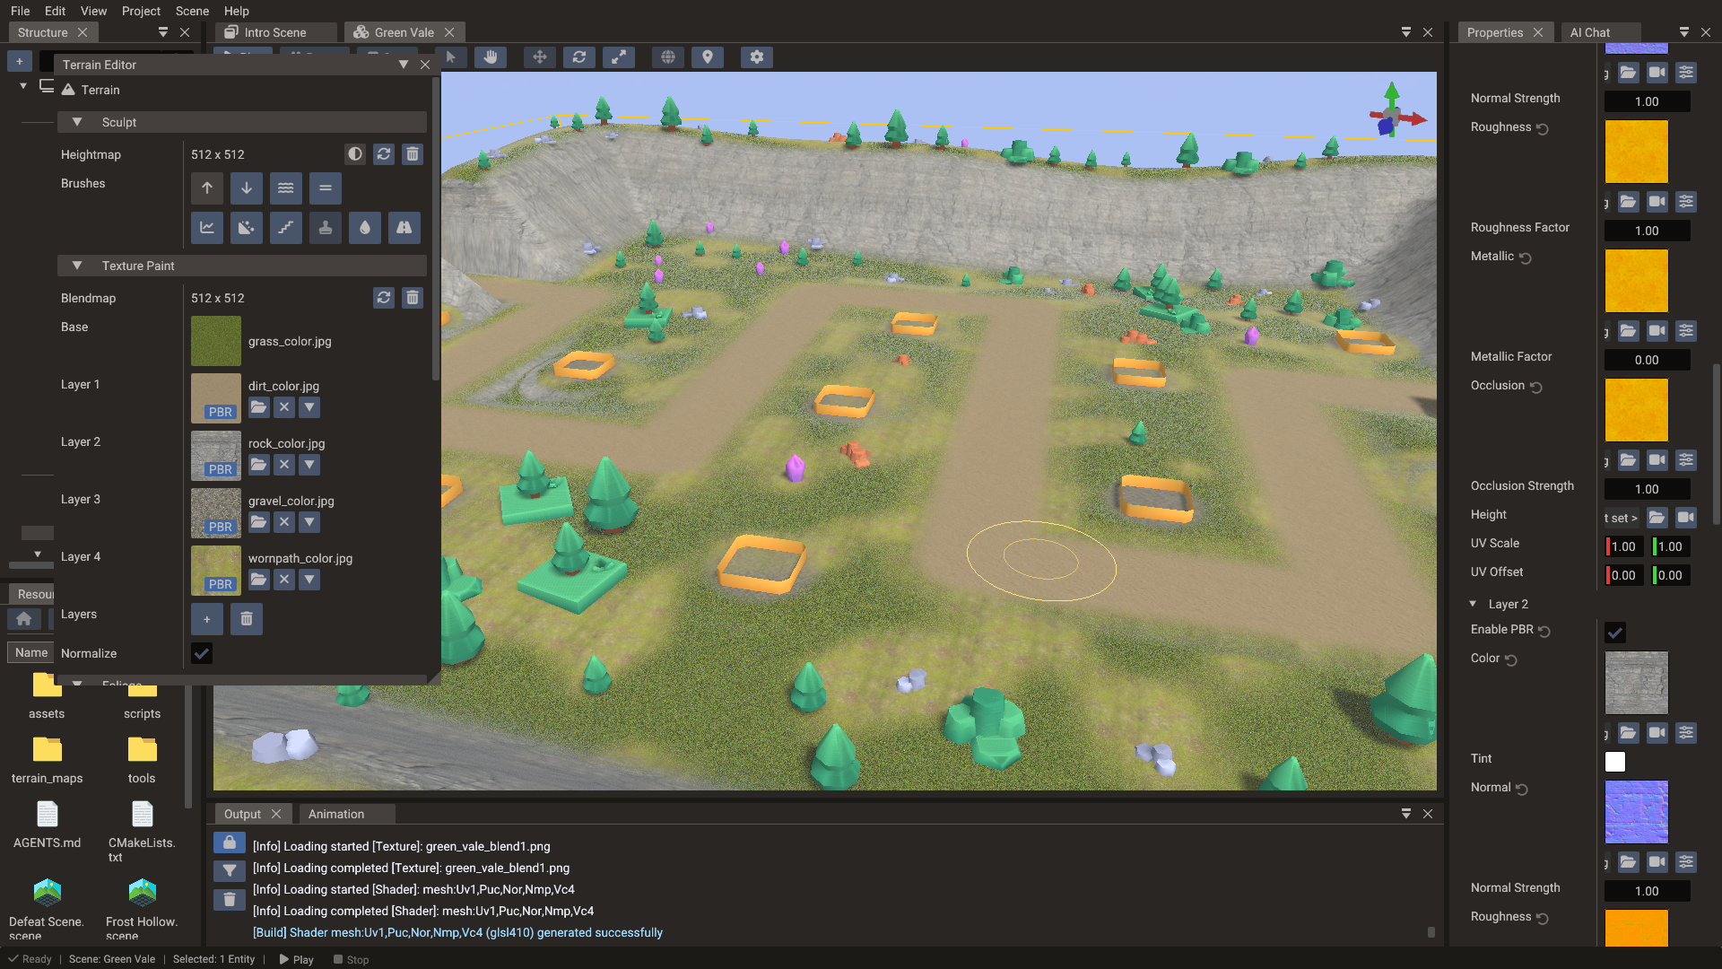
Task: Toggle the PBR badge on dirt_color.jpg layer
Action: pos(221,412)
